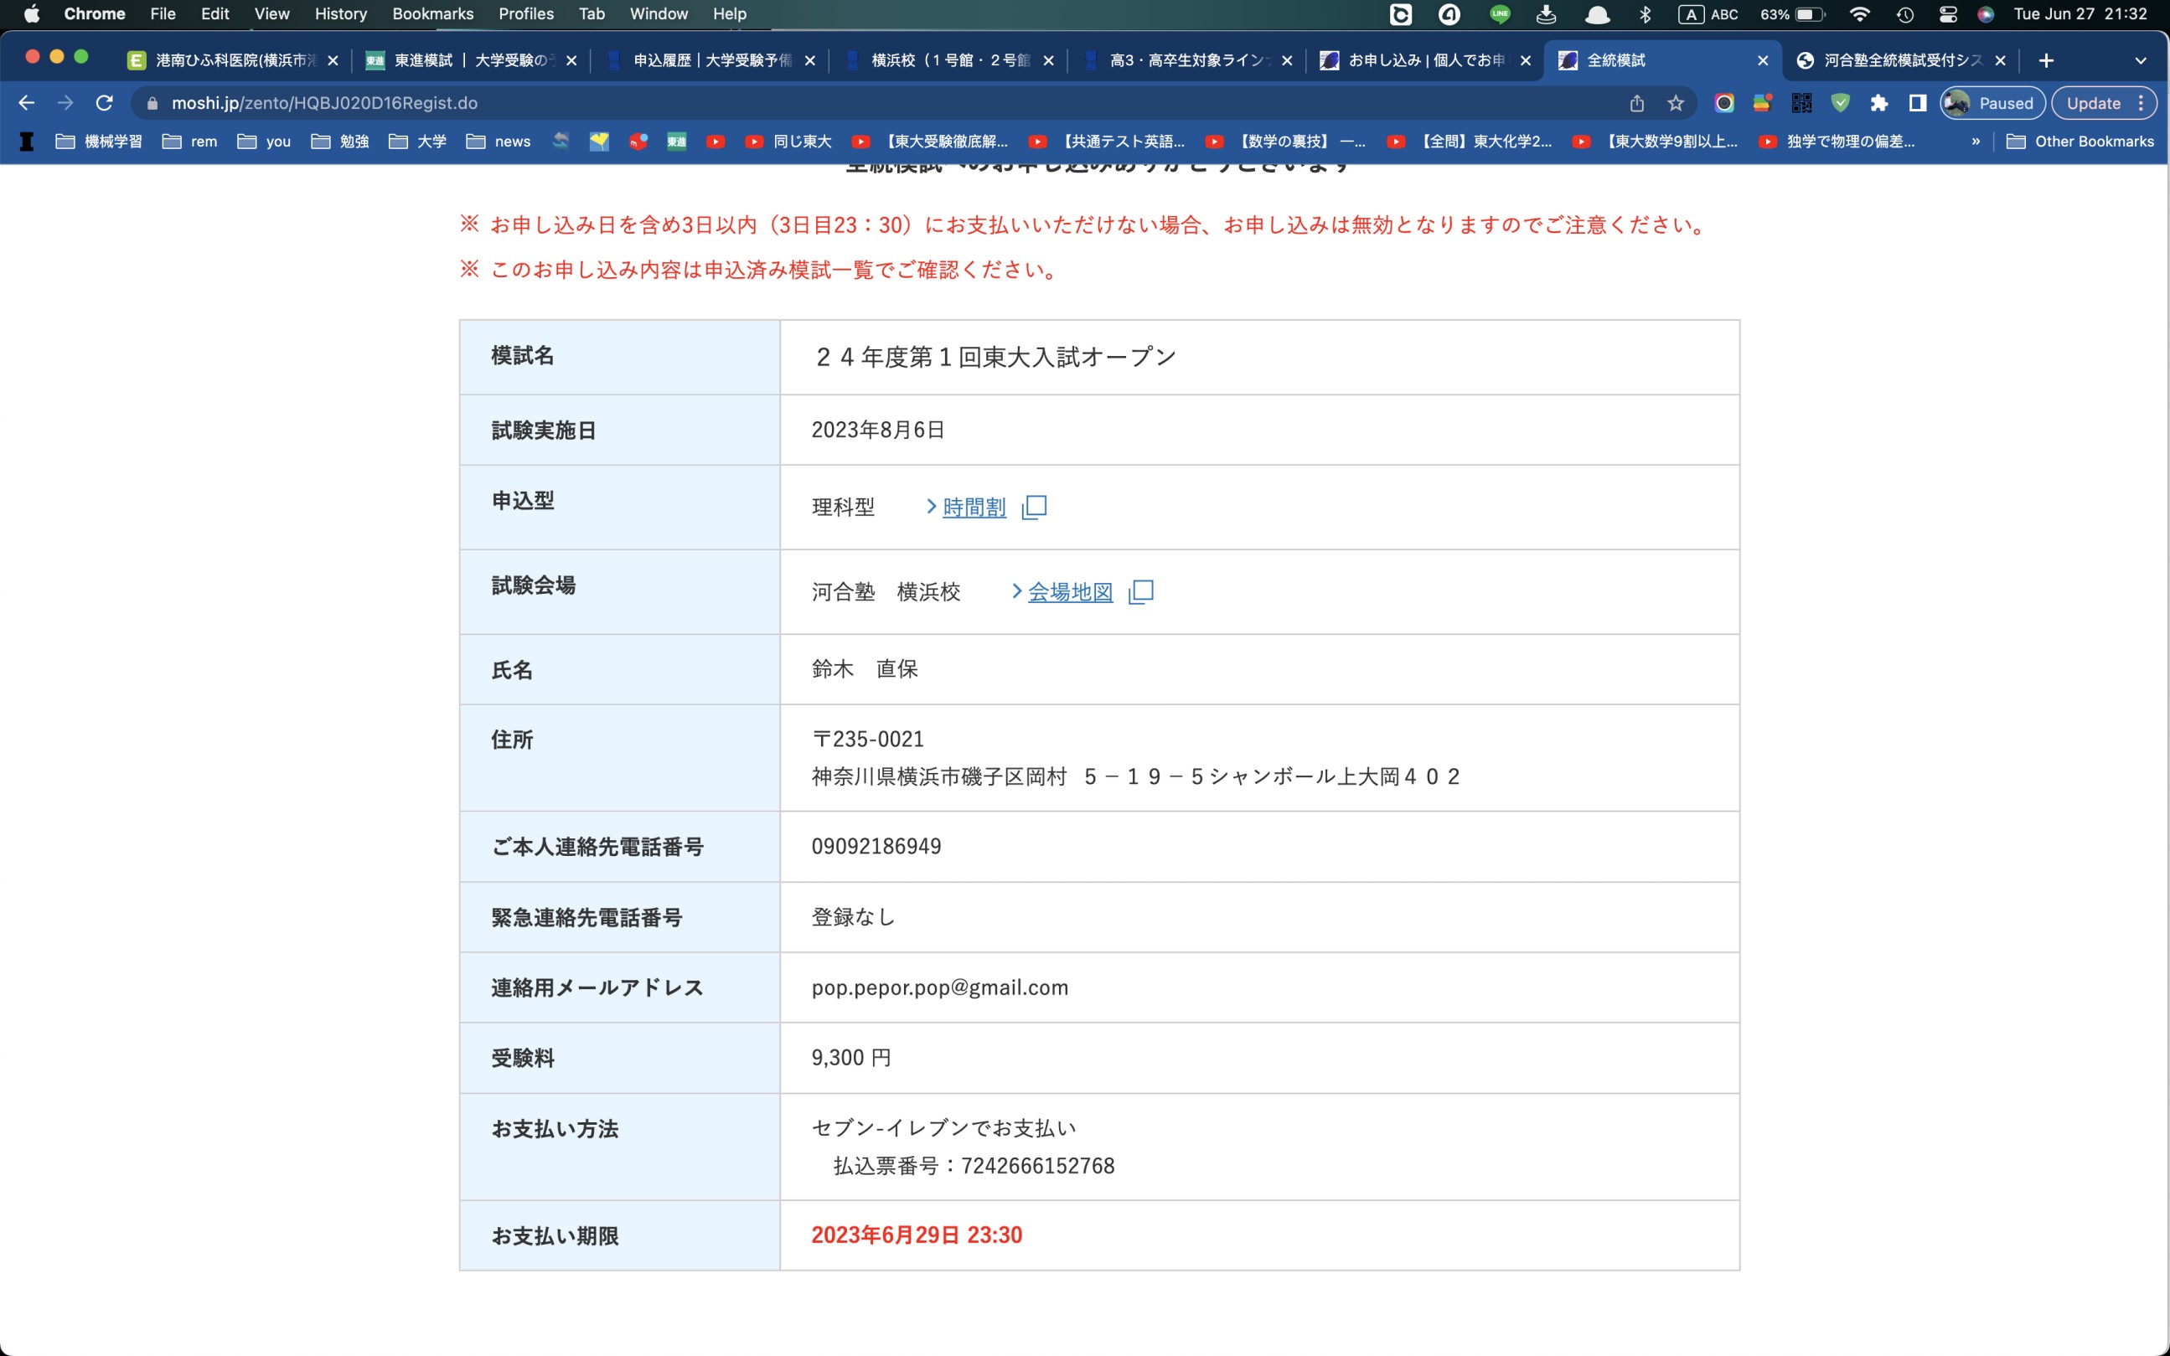Click the QR code extension icon
The height and width of the screenshot is (1356, 2170).
(x=1801, y=103)
